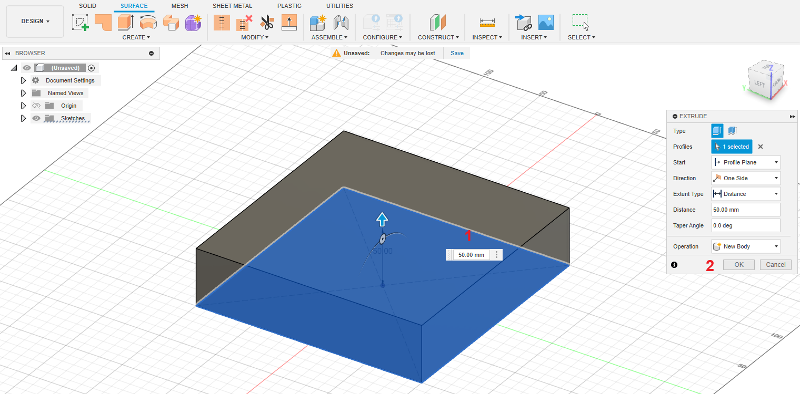The image size is (800, 394).
Task: Open the MODIFY dropdown menu
Action: click(255, 37)
